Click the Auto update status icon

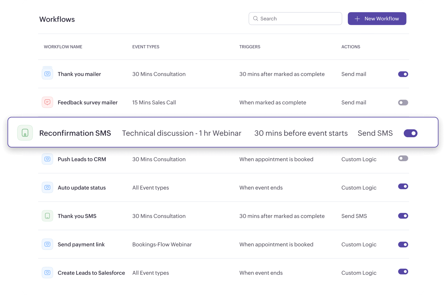[x=47, y=187]
